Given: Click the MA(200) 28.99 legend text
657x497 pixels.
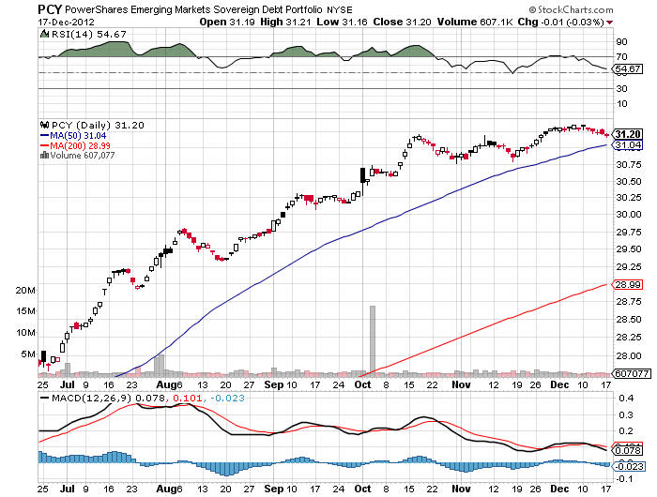Looking at the screenshot, I should click(x=80, y=145).
